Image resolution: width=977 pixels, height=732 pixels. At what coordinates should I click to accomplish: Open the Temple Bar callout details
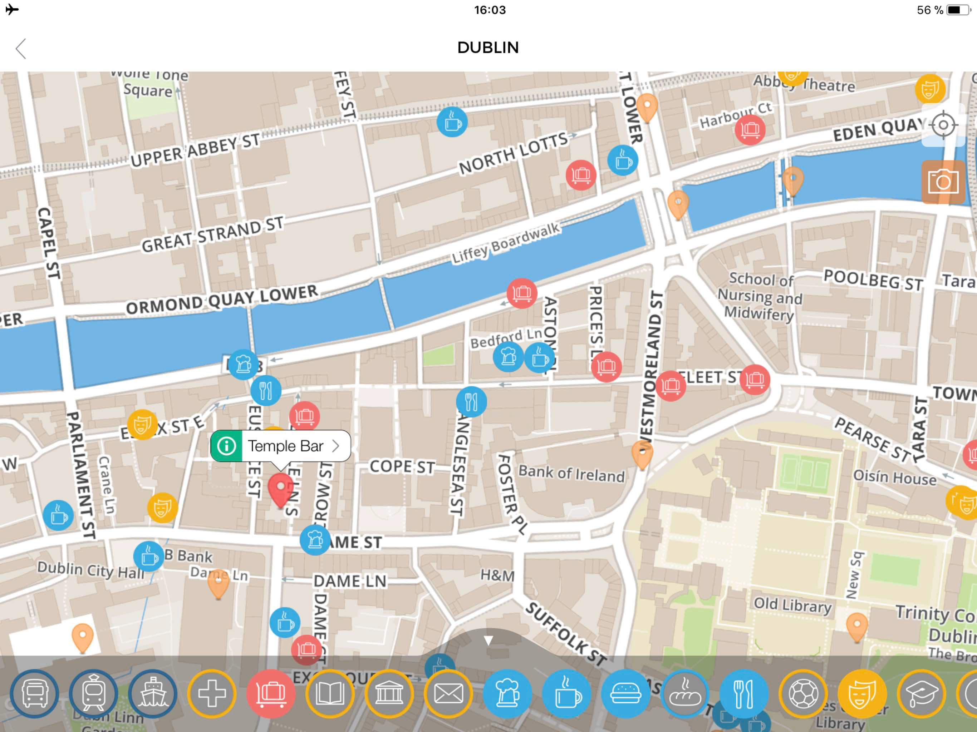coord(280,446)
